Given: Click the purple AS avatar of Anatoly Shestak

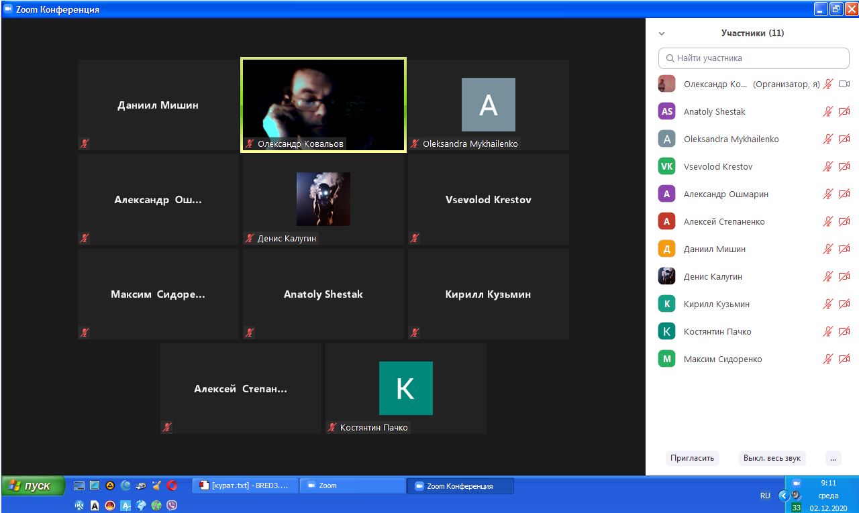Looking at the screenshot, I should (x=666, y=112).
